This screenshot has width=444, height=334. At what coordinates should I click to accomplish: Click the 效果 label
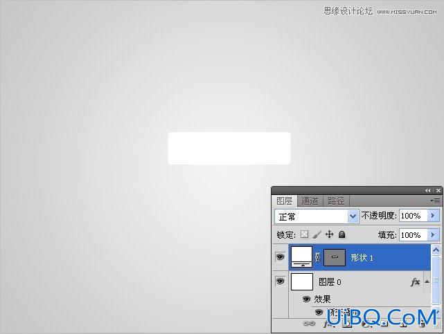pyautogui.click(x=322, y=299)
